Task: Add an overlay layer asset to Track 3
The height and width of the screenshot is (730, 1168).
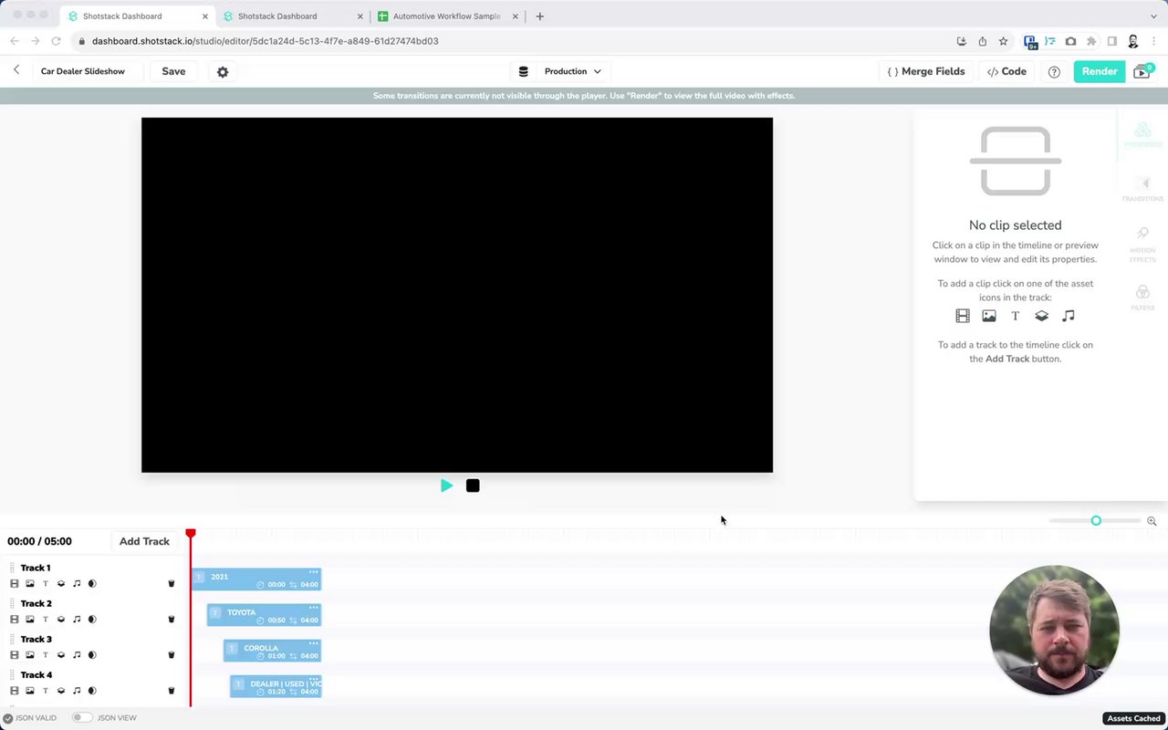Action: click(61, 655)
